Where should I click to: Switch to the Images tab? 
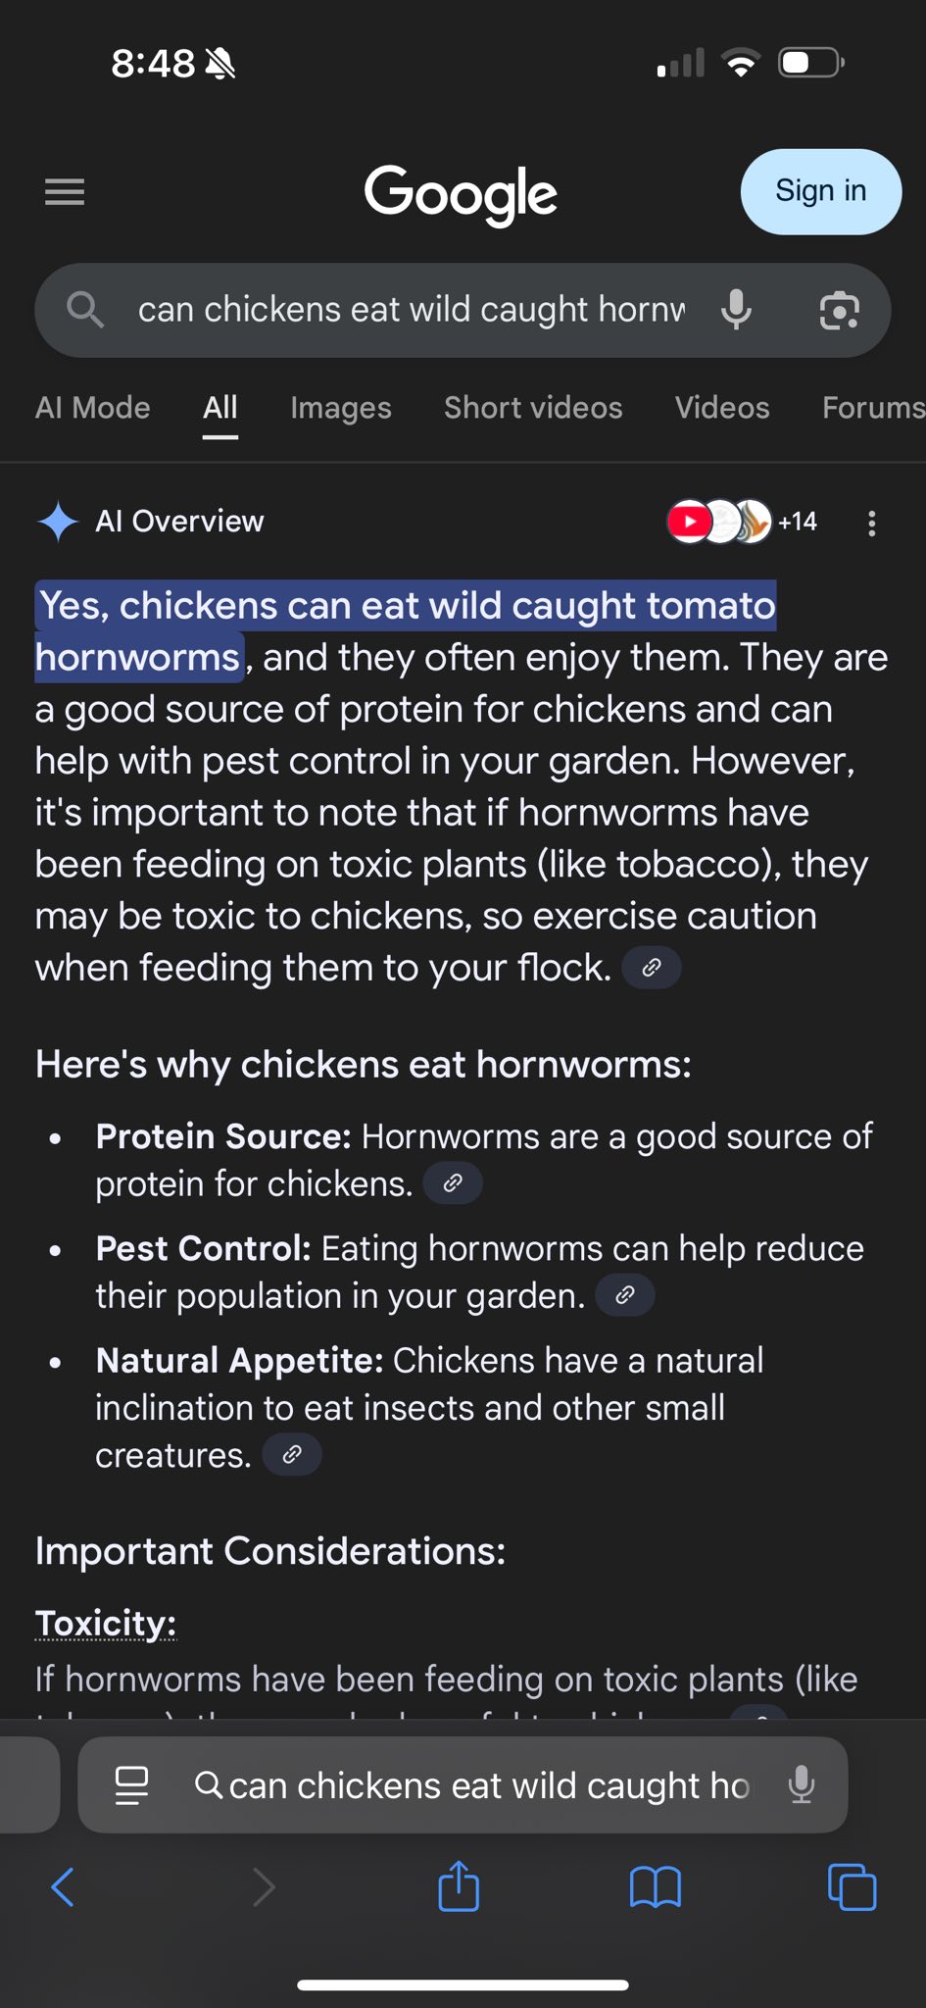[x=341, y=408]
